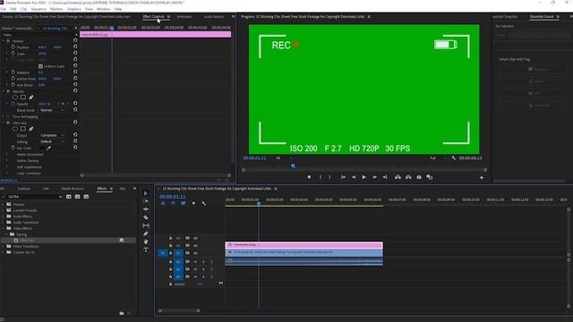Viewport: 573px width, 322px height.
Task: Open Comparison View in Program Monitor
Action: (430, 177)
